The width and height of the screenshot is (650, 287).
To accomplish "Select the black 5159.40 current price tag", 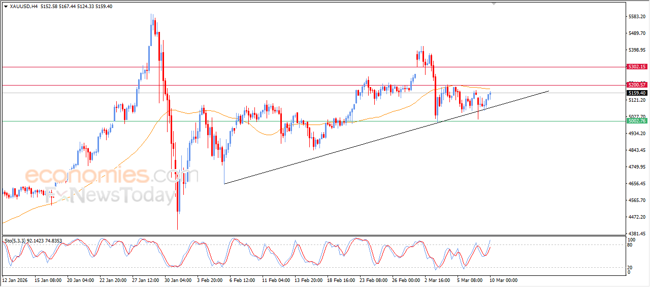I will click(x=636, y=93).
